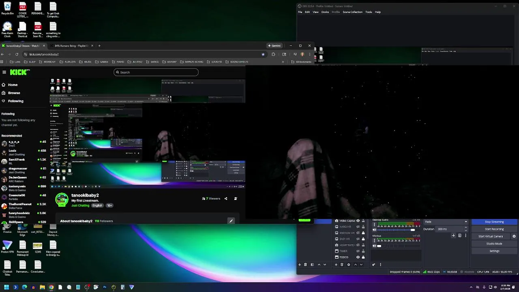The height and width of the screenshot is (292, 519).
Task: Open Chrome three-dot menu
Action: click(310, 54)
